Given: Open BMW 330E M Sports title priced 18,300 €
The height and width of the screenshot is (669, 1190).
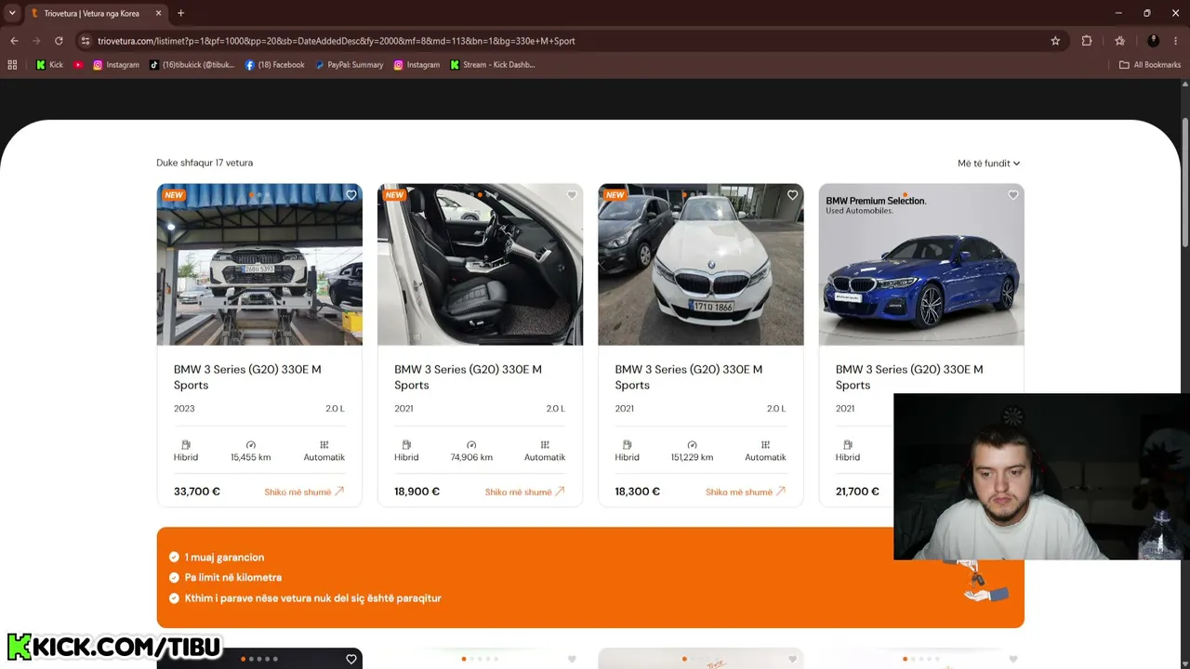Looking at the screenshot, I should pos(688,377).
